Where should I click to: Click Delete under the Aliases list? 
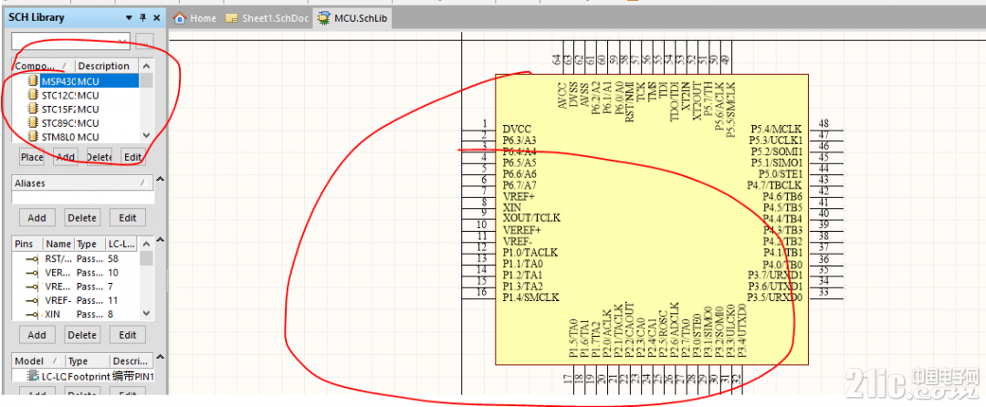tap(82, 217)
